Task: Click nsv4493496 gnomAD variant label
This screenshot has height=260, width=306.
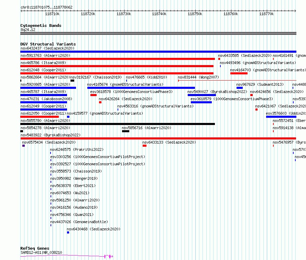Action: pos(258,63)
